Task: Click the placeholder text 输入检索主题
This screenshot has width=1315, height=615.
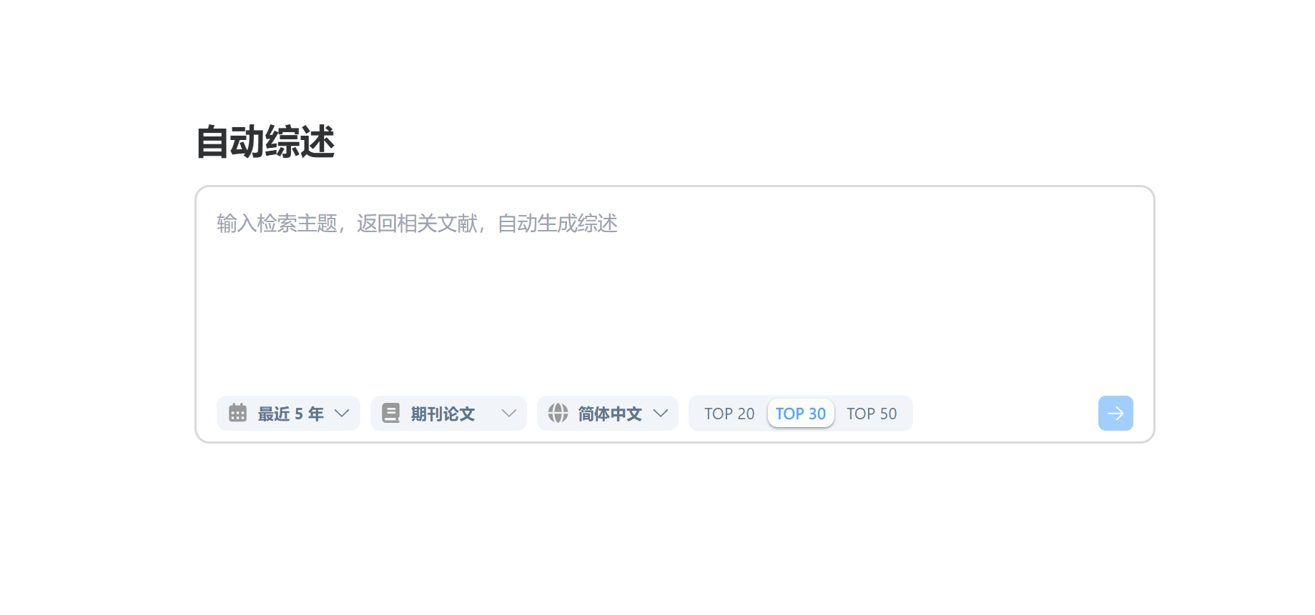Action: pos(277,224)
